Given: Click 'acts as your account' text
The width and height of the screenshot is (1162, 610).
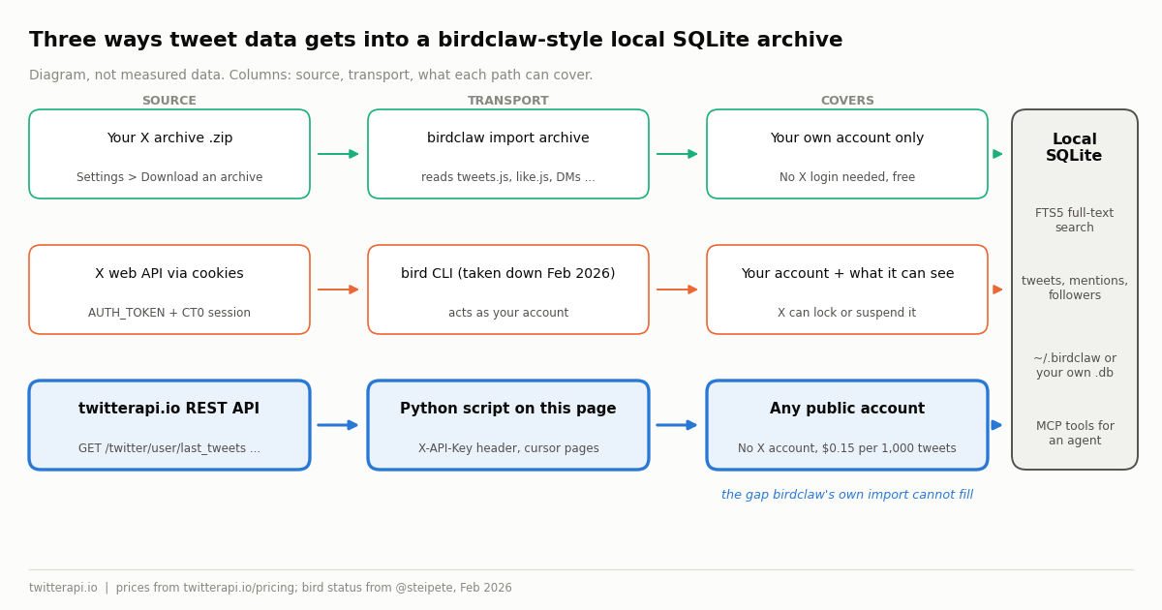Looking at the screenshot, I should click(508, 313).
